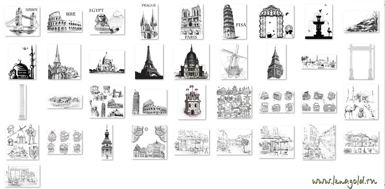The image size is (385, 189).
Task: Select the windmill sketch thumbnail
Action: tap(234, 62)
